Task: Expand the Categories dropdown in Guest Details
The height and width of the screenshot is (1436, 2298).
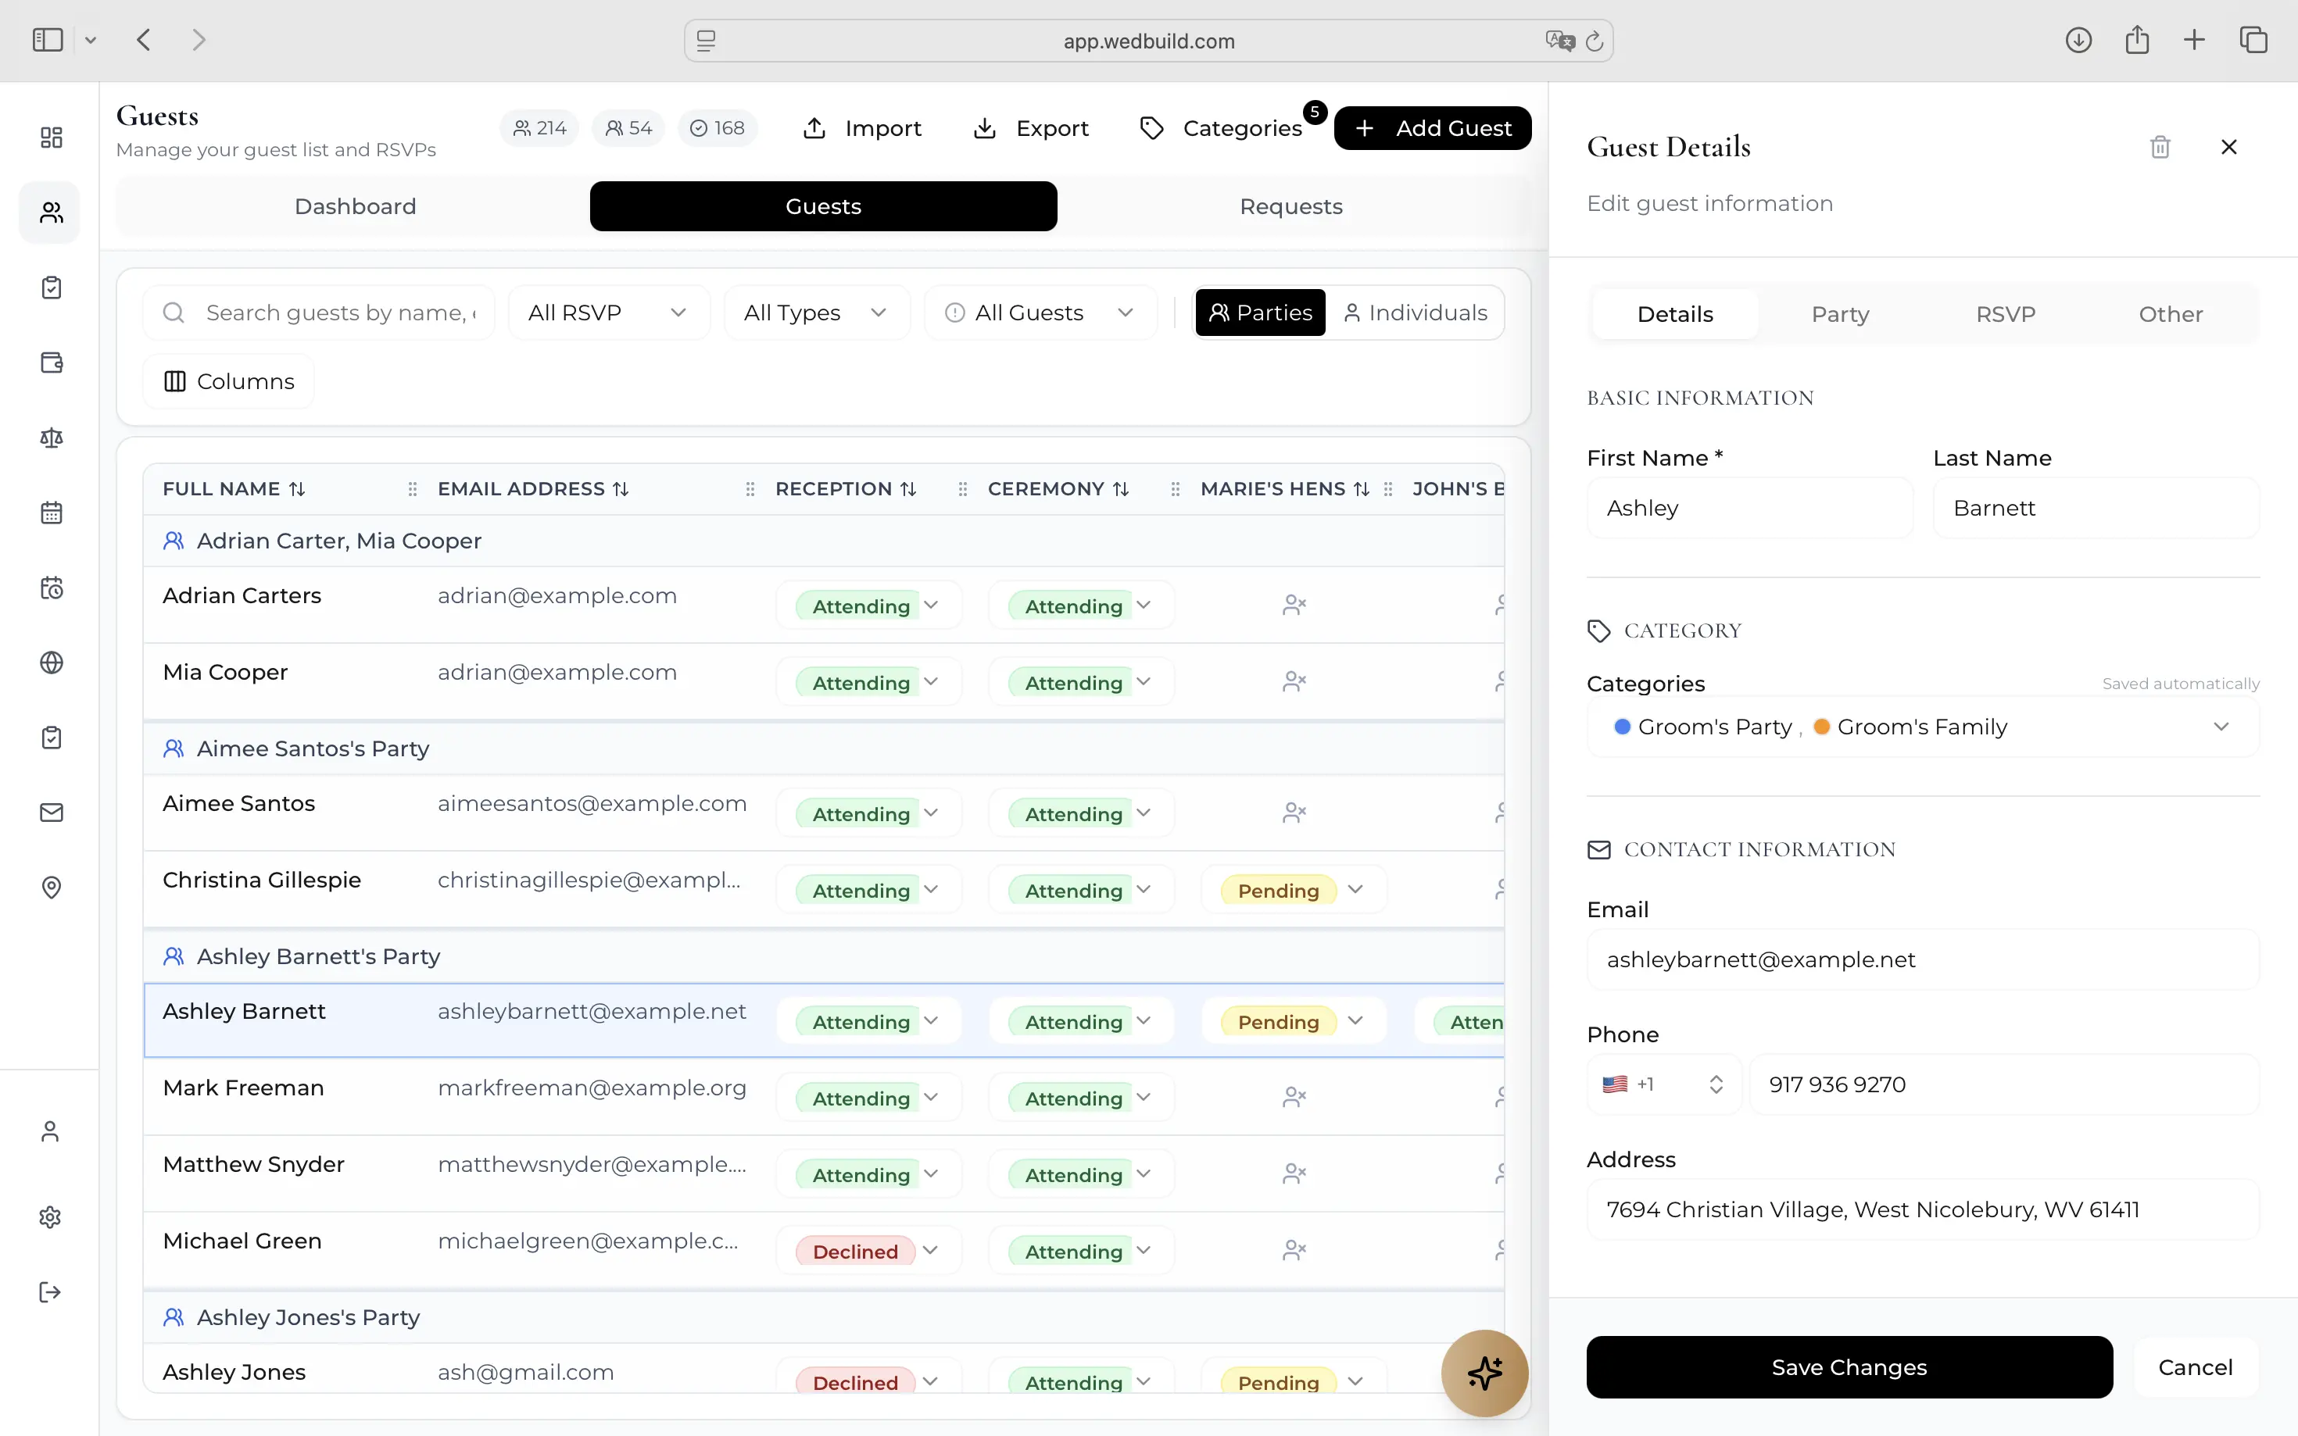Action: [1923, 727]
